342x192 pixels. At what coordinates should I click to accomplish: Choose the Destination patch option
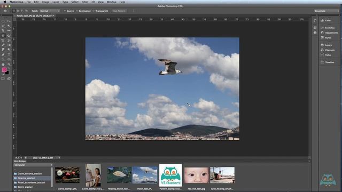[x=83, y=11]
